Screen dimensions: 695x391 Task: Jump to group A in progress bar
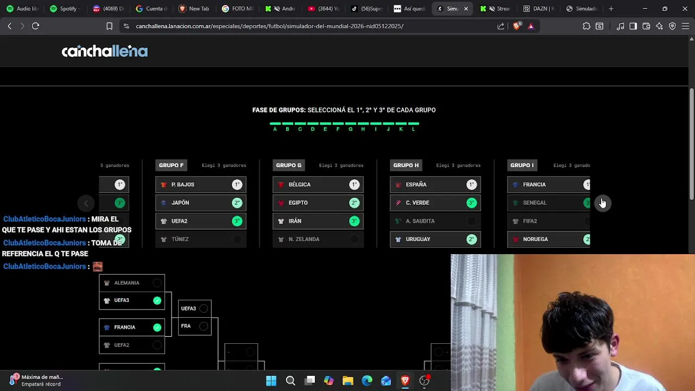pyautogui.click(x=275, y=127)
